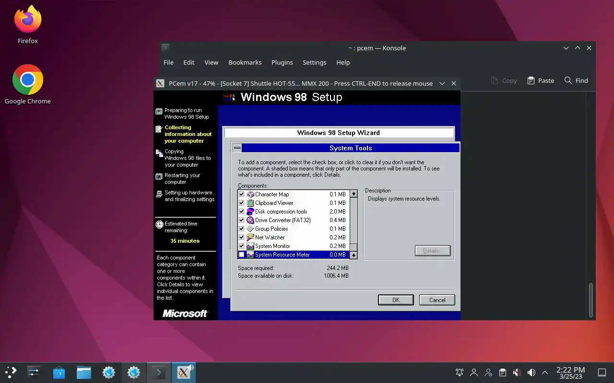
Task: Open the notifications bell in system tray
Action: (x=459, y=372)
